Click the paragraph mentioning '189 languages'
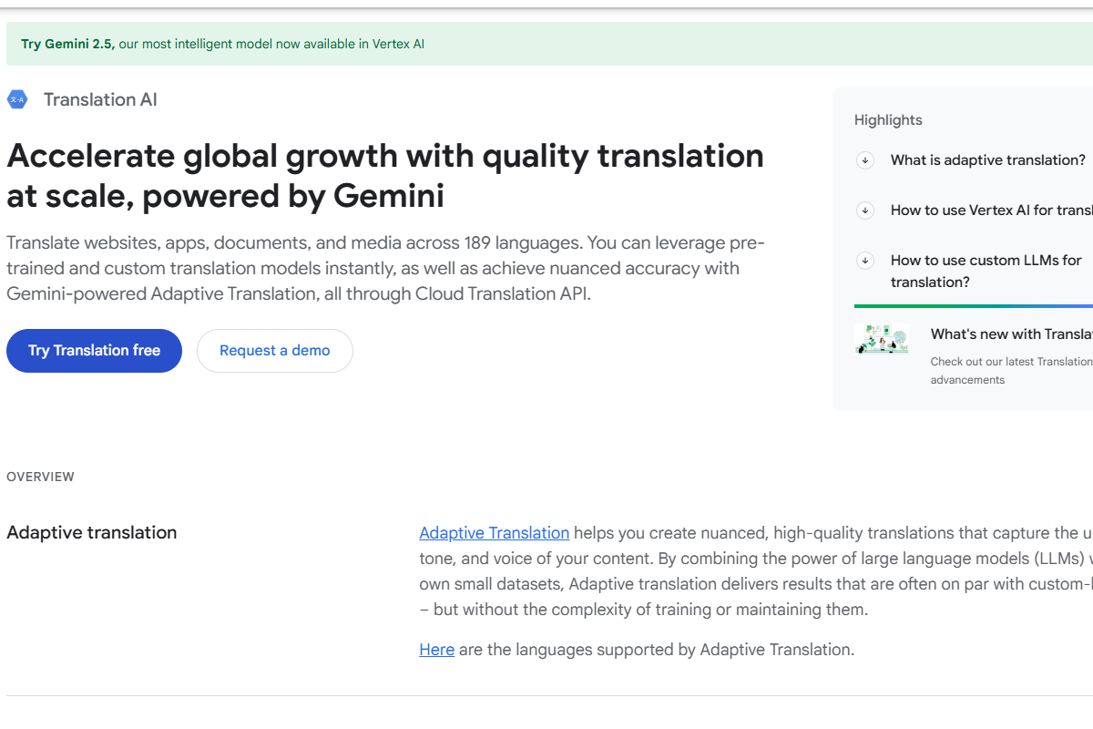Image resolution: width=1093 pixels, height=729 pixels. pos(386,269)
